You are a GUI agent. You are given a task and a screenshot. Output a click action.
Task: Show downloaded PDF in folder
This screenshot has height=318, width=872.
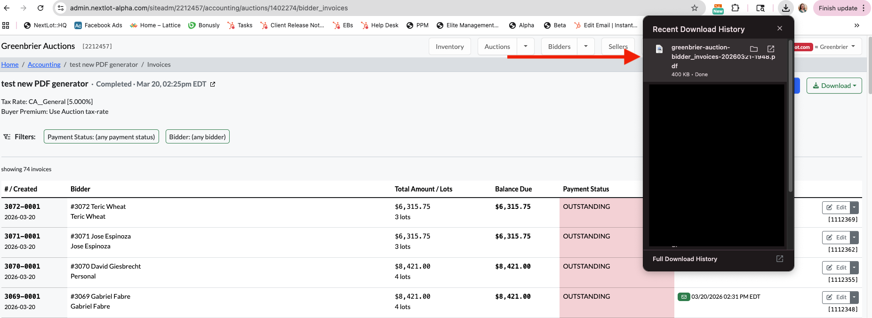tap(754, 49)
